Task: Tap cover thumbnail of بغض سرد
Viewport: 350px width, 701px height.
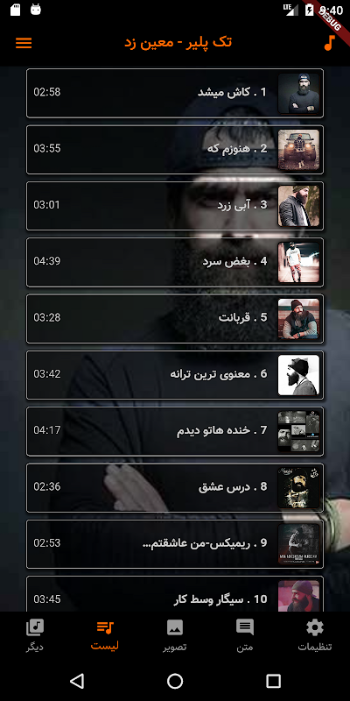Action: (298, 262)
